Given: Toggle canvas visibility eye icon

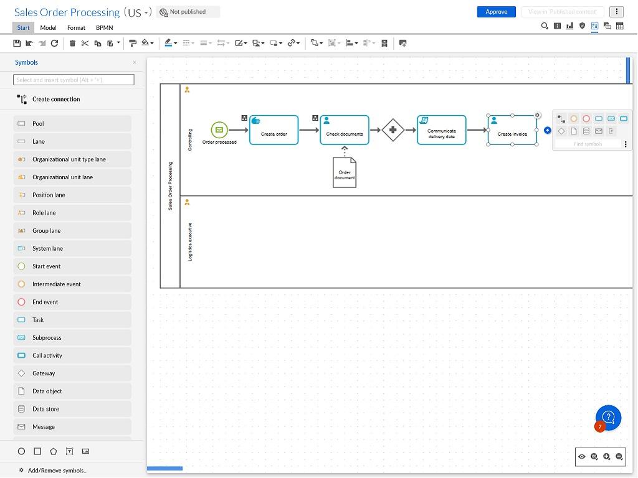Looking at the screenshot, I should pos(581,457).
